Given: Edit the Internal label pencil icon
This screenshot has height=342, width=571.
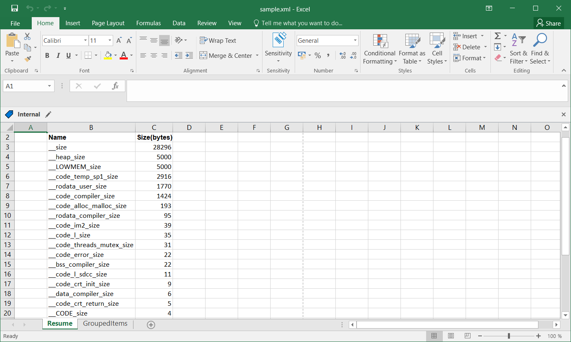Looking at the screenshot, I should coord(48,114).
